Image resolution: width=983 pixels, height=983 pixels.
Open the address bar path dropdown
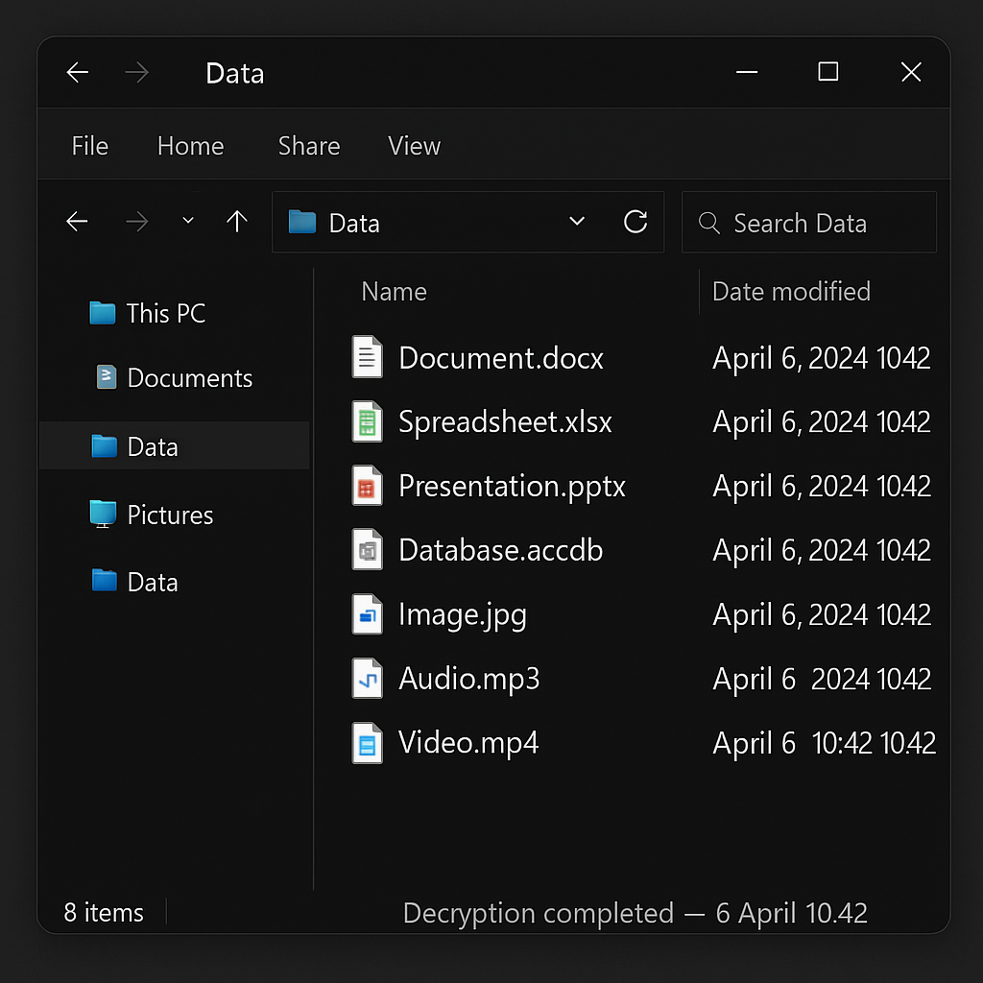577,223
